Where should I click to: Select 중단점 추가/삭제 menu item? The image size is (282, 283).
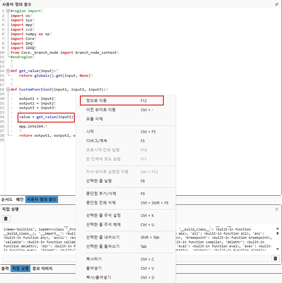coord(101,194)
